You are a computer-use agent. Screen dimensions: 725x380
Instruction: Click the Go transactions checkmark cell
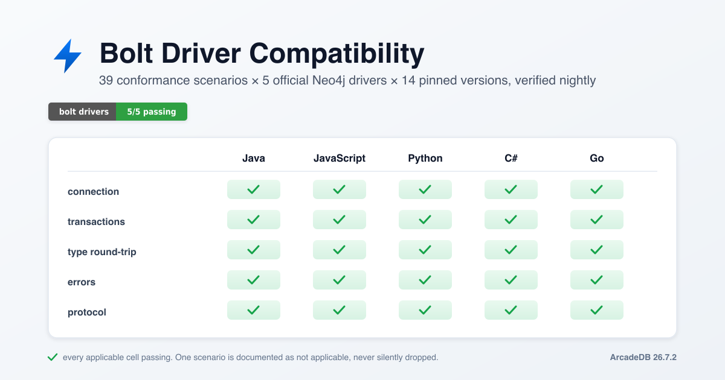(597, 220)
